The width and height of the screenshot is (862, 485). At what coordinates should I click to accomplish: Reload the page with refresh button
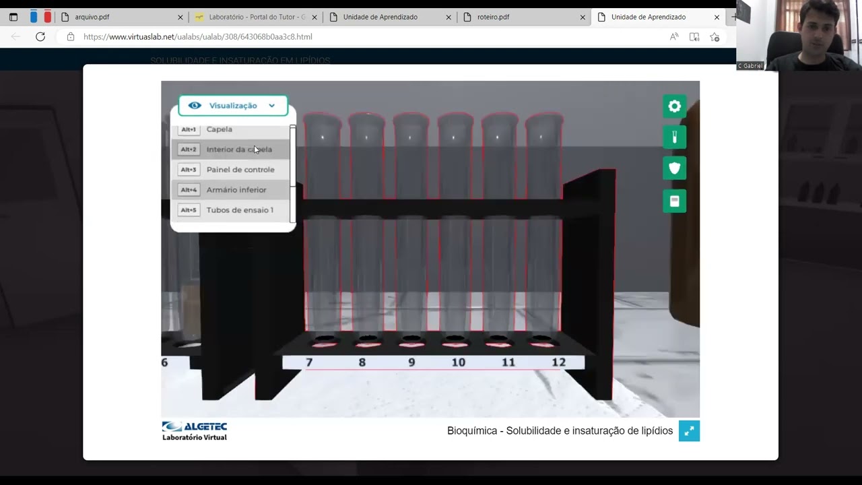[40, 37]
